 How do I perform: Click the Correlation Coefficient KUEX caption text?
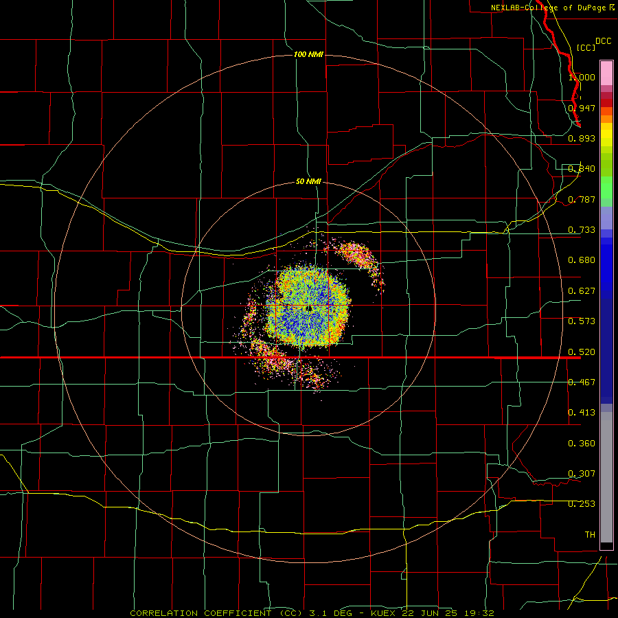click(312, 613)
